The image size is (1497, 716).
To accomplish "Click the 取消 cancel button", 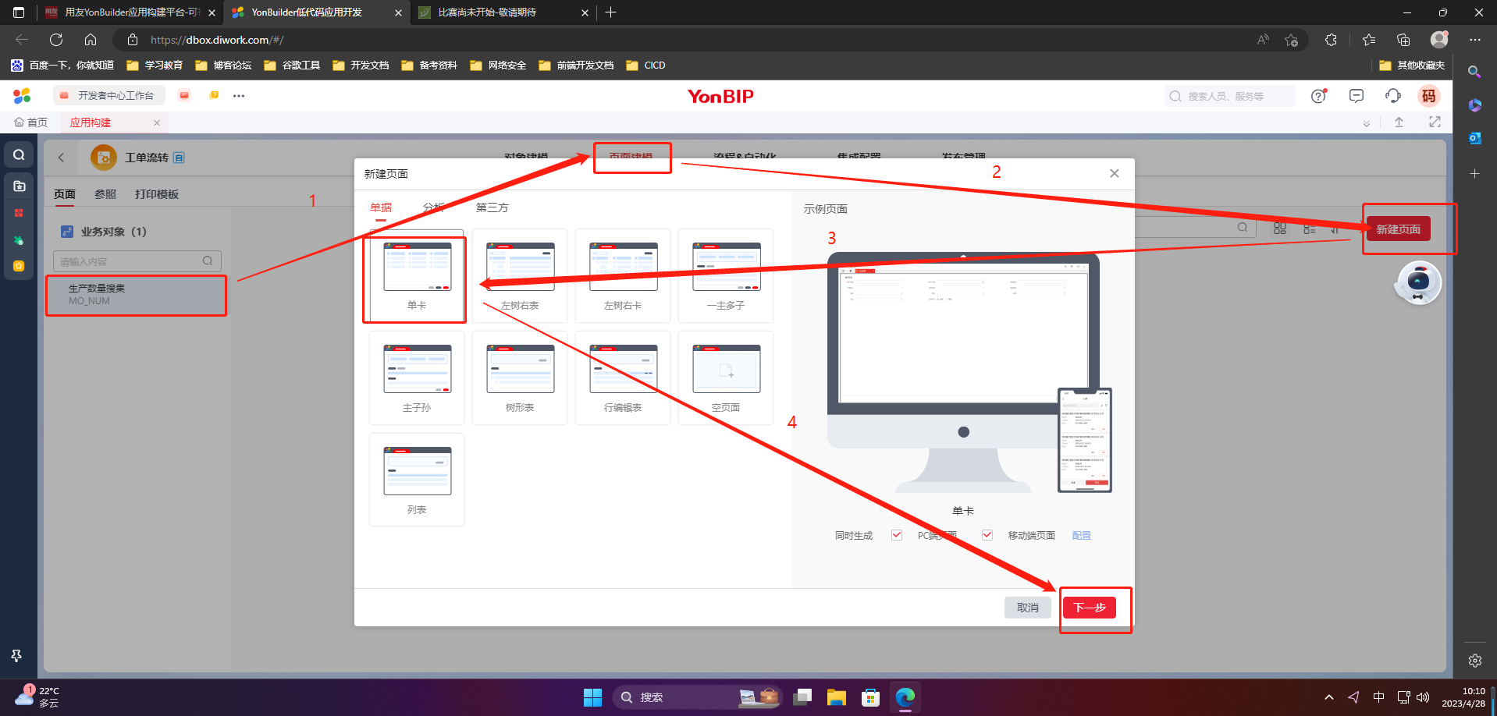I will point(1028,608).
